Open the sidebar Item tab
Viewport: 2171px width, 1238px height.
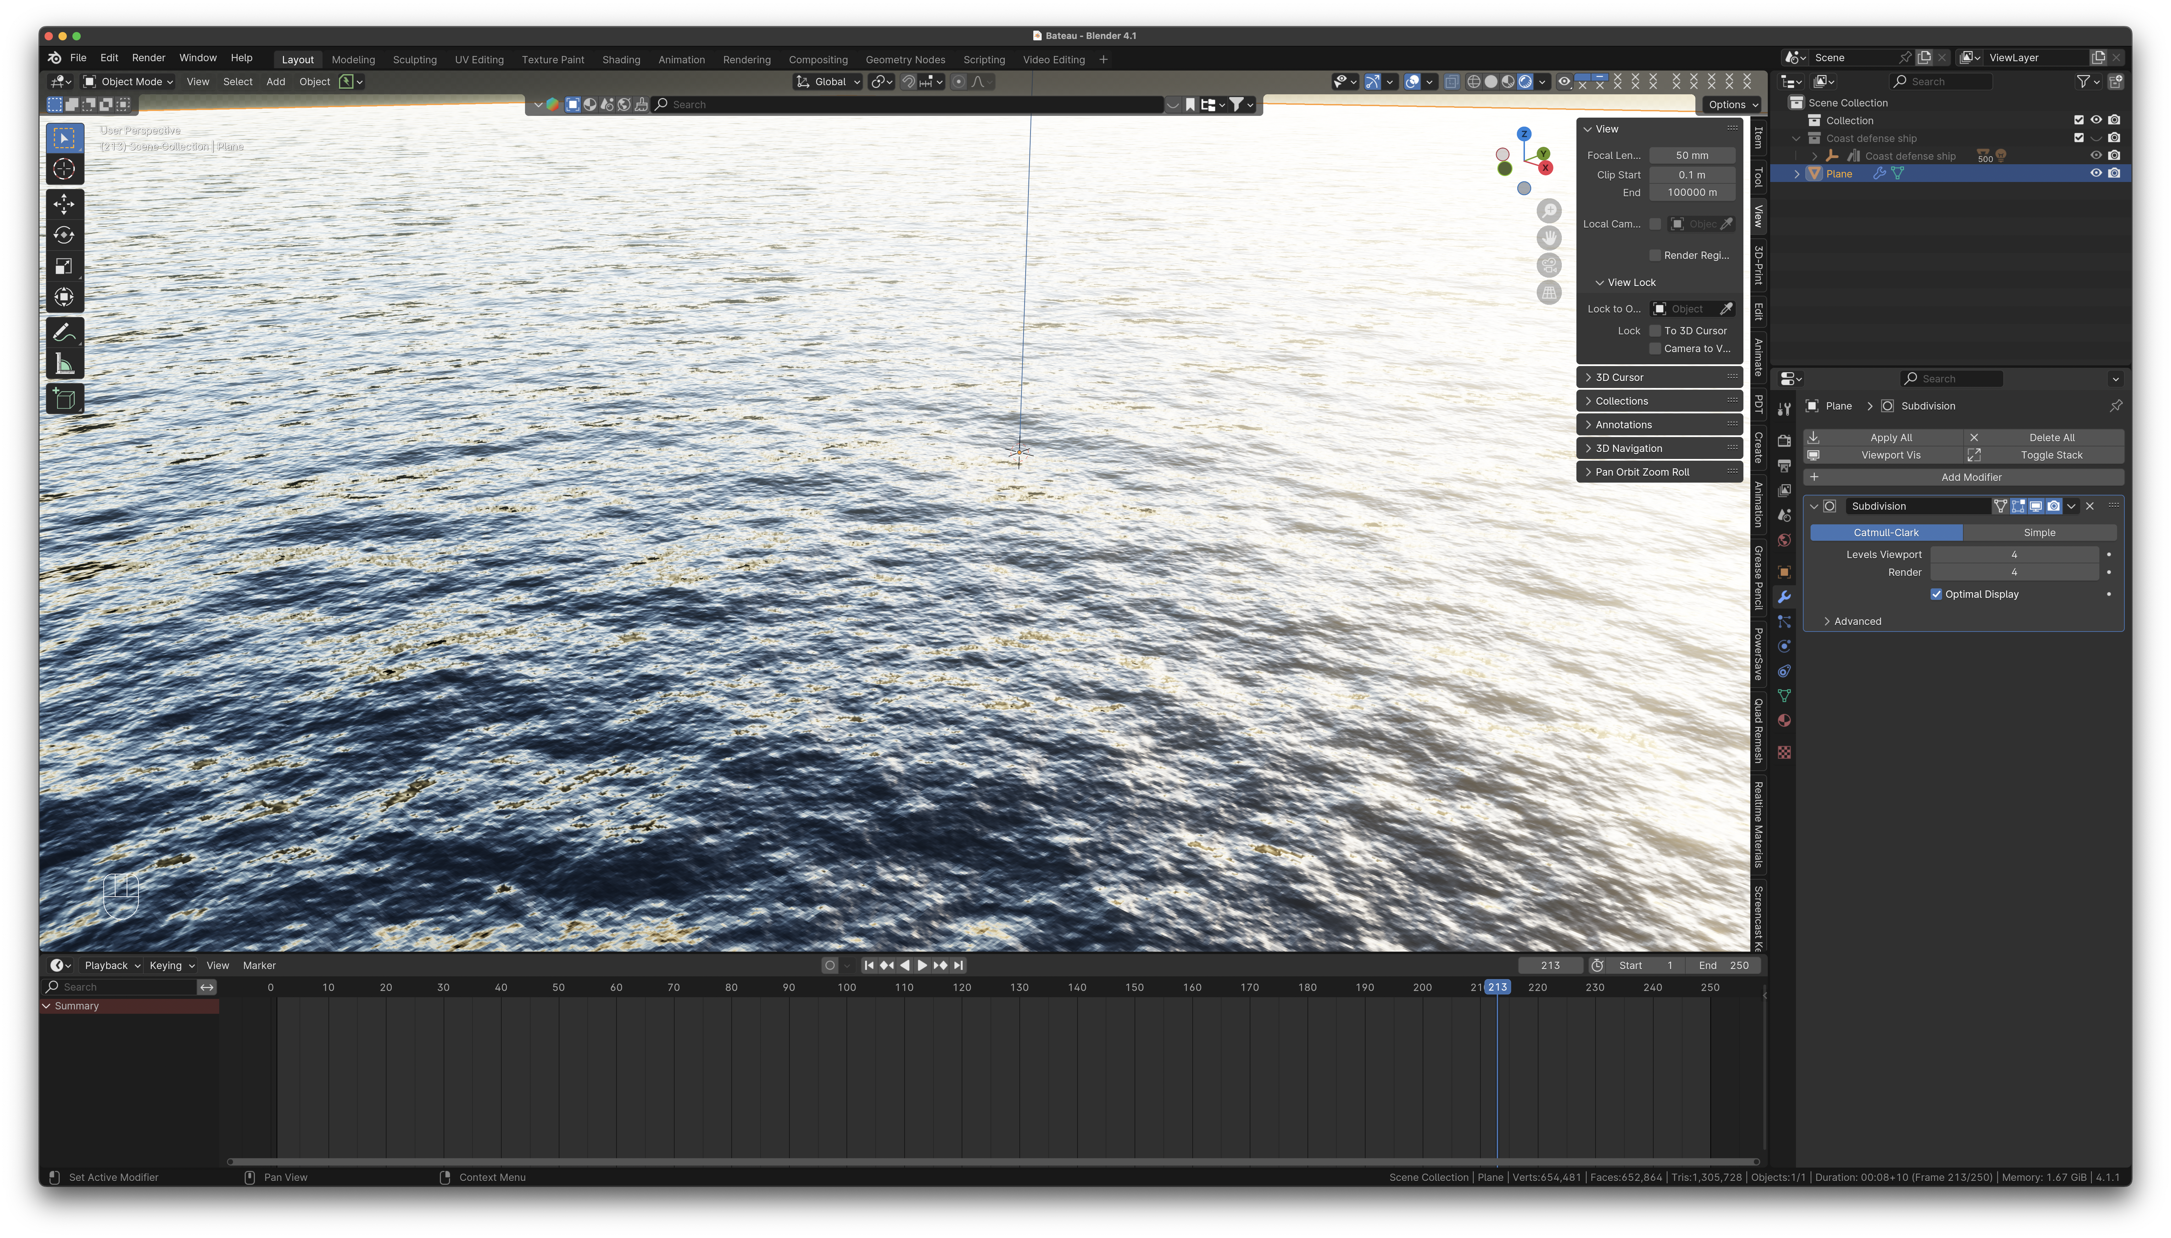(x=1759, y=138)
